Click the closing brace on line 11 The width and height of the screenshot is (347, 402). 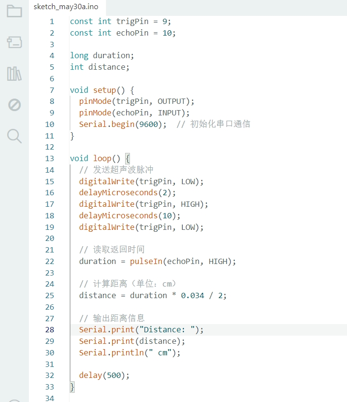tap(72, 136)
